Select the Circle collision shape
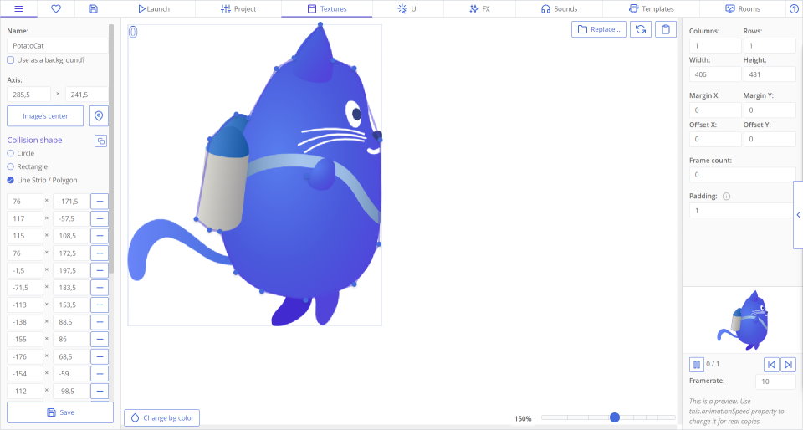The width and height of the screenshot is (803, 430). click(10, 153)
